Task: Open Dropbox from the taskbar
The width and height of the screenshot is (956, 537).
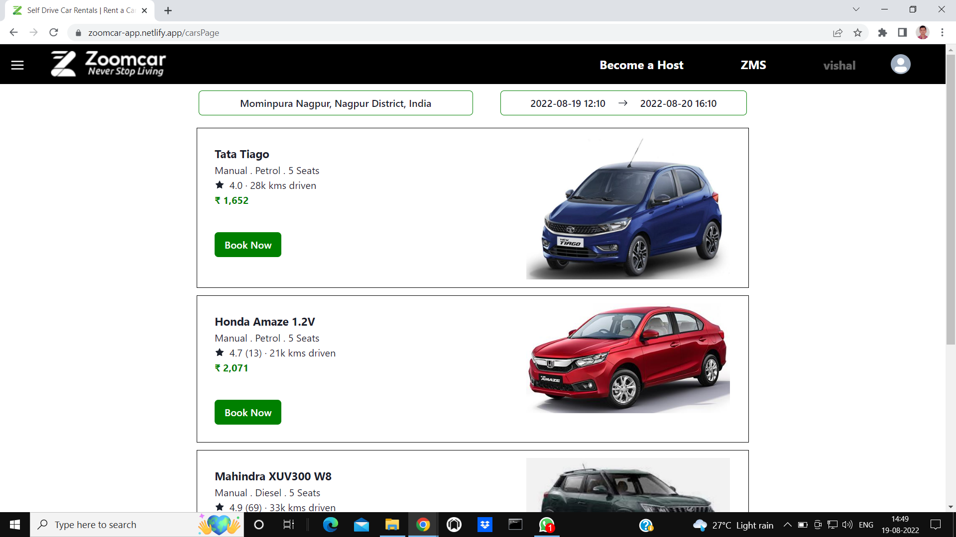Action: point(484,525)
